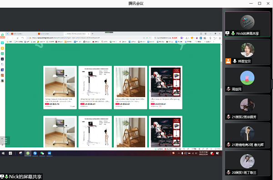
Task: Open WeChat from the shared taskbar
Action: click(x=42, y=153)
